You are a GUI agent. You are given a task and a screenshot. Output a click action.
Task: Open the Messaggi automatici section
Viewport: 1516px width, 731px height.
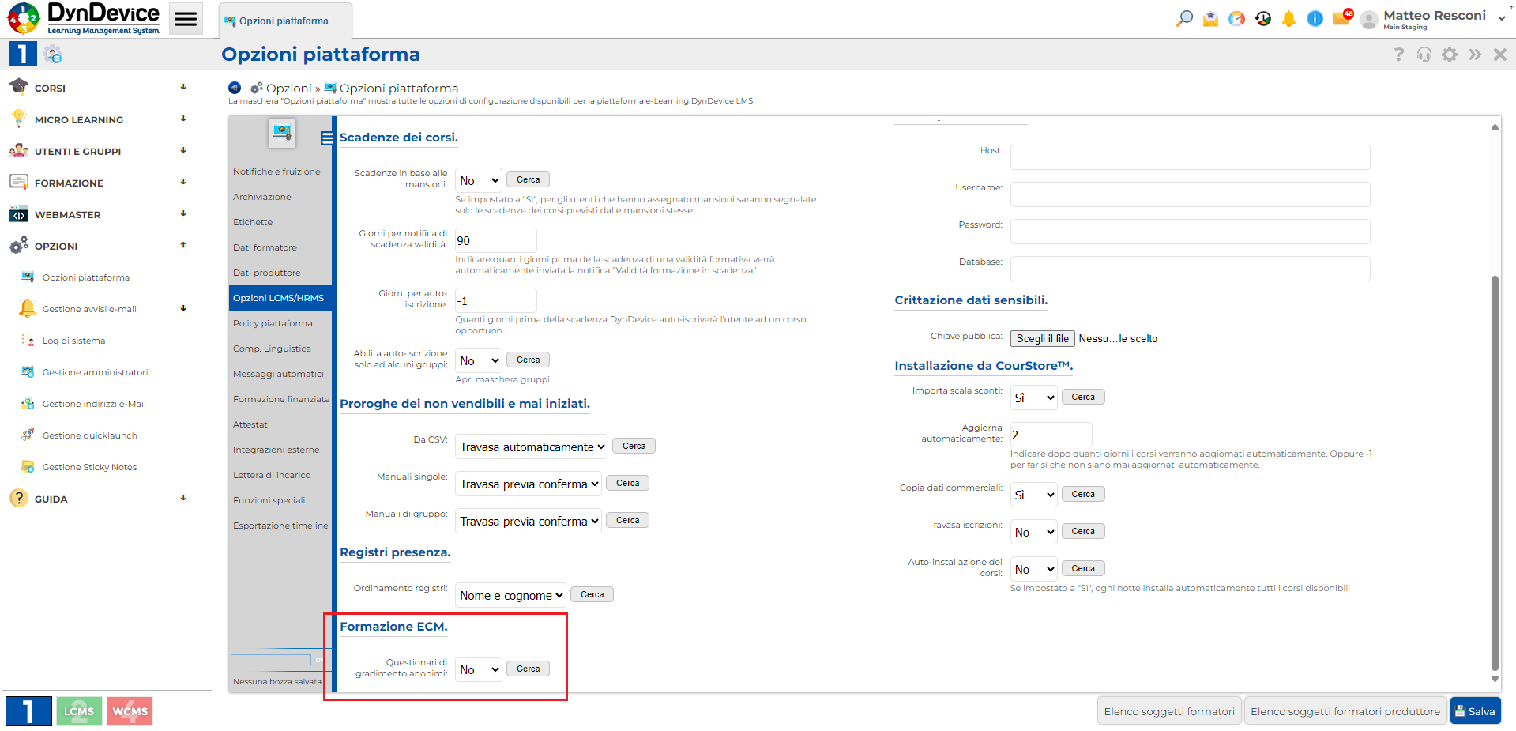click(x=277, y=374)
